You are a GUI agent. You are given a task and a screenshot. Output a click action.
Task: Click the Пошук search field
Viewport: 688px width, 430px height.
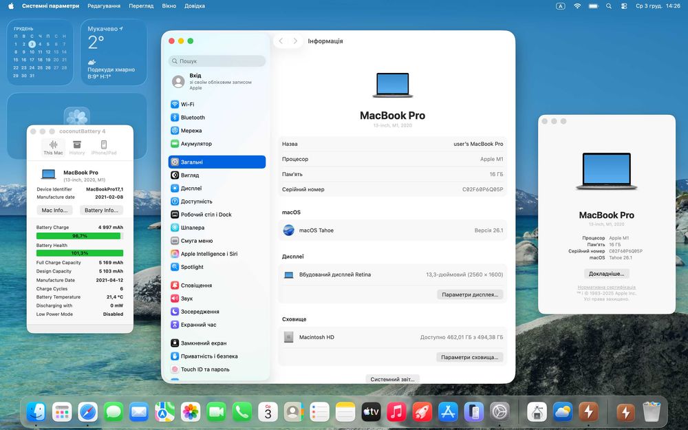(x=217, y=61)
